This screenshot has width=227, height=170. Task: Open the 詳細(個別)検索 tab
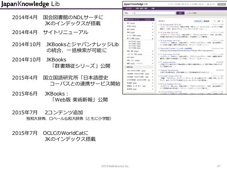coord(142,9)
